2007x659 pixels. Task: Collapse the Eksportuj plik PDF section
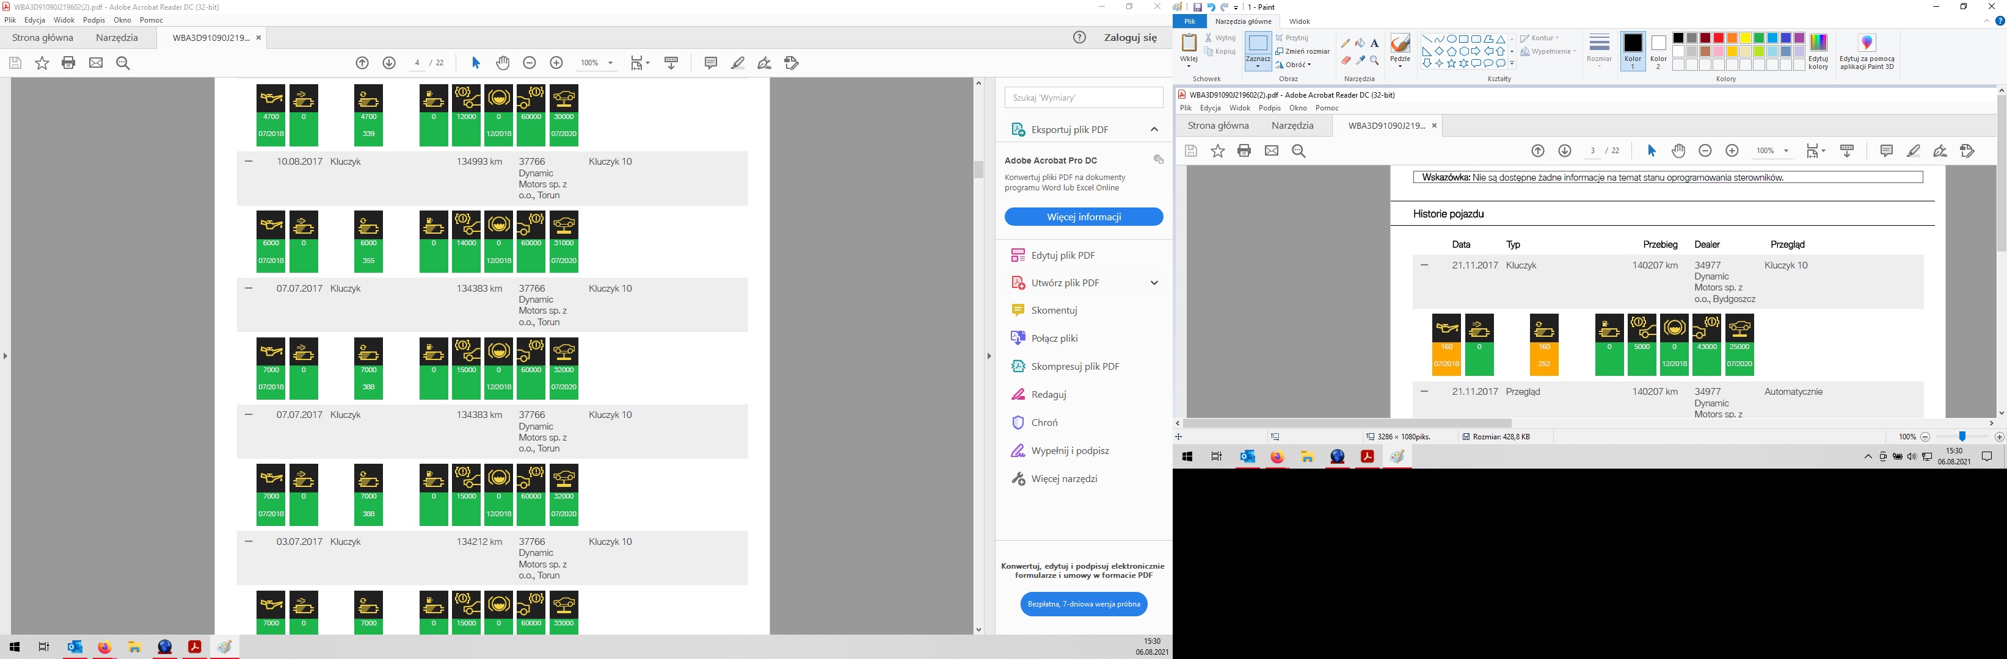click(1154, 129)
